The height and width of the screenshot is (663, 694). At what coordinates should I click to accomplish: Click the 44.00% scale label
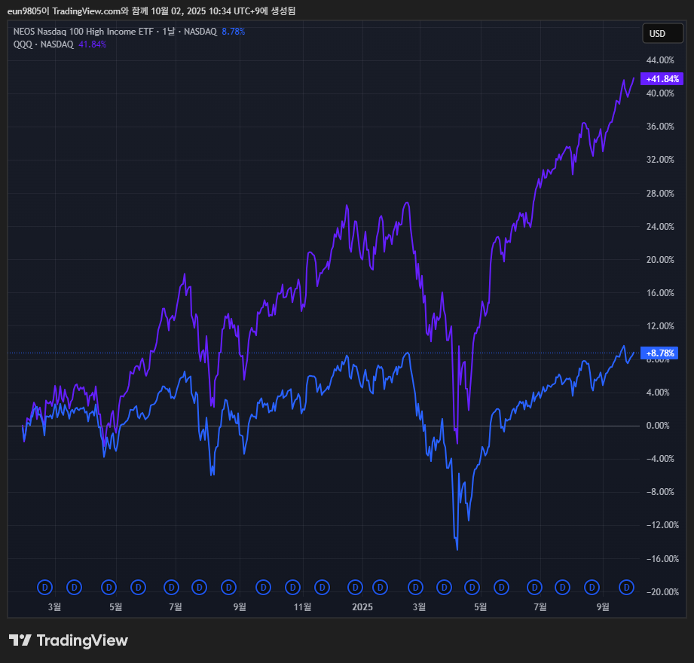(660, 60)
